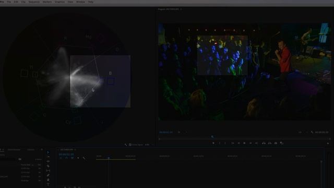Image resolution: width=334 pixels, height=188 pixels.
Task: Toggle the Comparison View button
Action: [282, 143]
